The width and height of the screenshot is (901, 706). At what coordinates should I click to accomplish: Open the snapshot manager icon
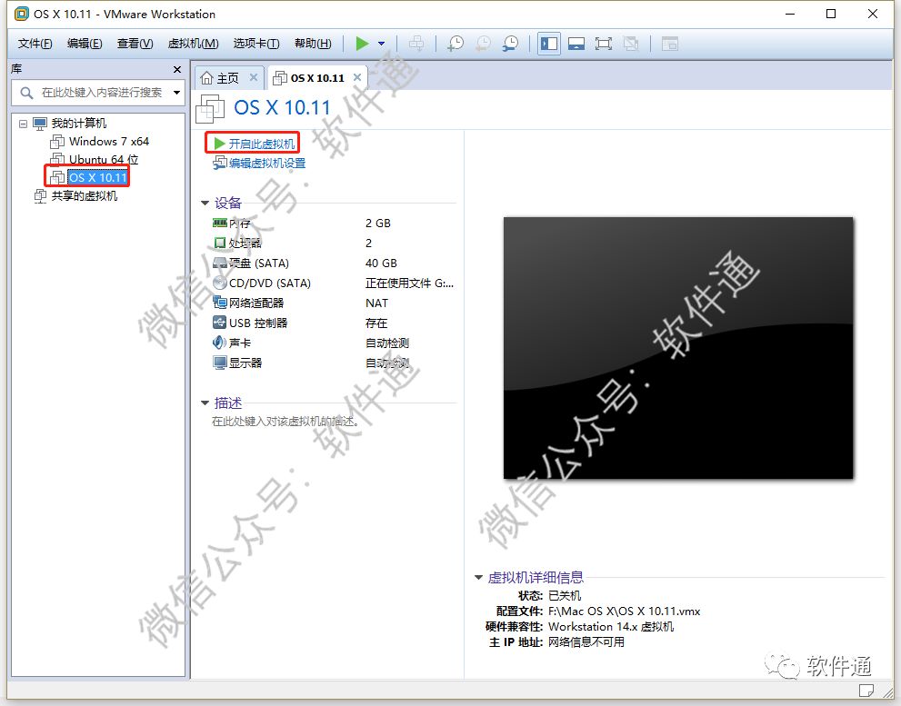(x=510, y=44)
